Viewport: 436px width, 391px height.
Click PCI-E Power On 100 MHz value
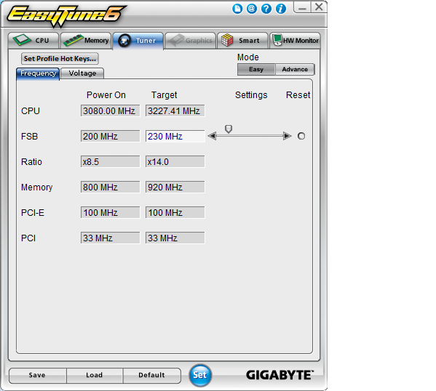point(111,212)
